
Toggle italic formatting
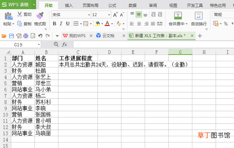61,23
